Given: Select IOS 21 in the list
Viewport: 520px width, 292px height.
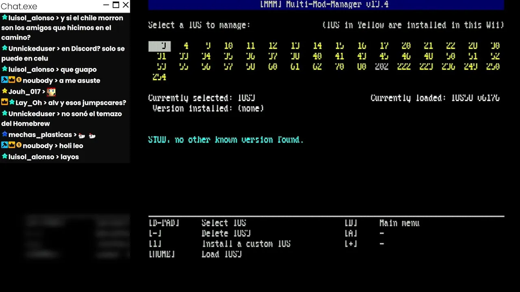Looking at the screenshot, I should pyautogui.click(x=428, y=46).
